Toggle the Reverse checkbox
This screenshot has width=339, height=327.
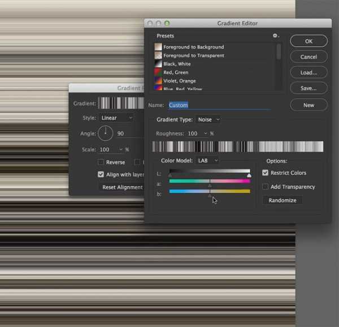click(101, 162)
